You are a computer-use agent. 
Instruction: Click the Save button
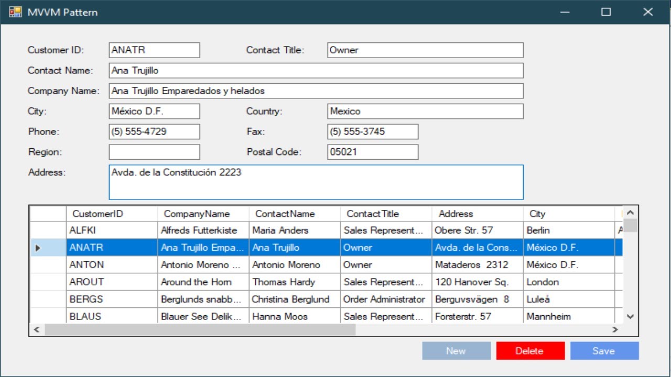click(x=604, y=351)
